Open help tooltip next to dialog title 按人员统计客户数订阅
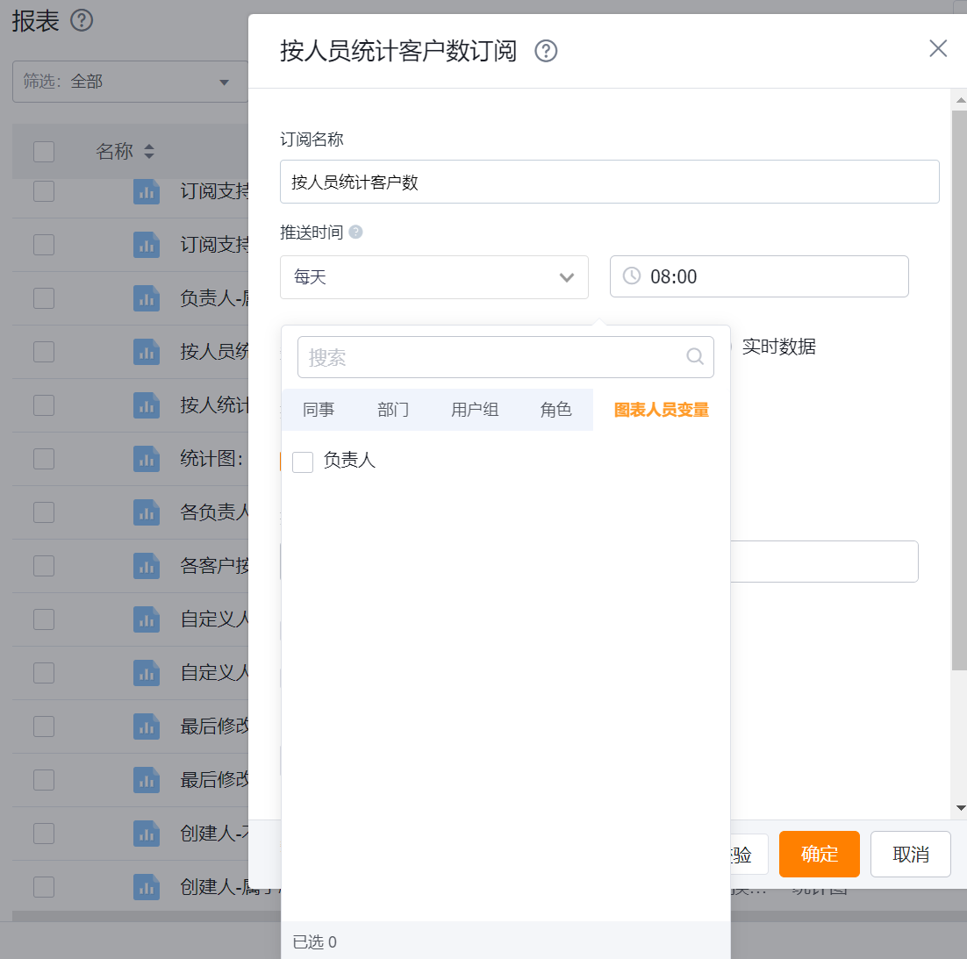967x959 pixels. (545, 52)
